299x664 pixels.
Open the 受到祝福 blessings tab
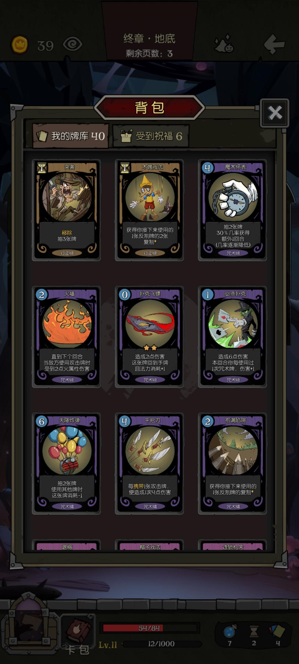point(151,136)
